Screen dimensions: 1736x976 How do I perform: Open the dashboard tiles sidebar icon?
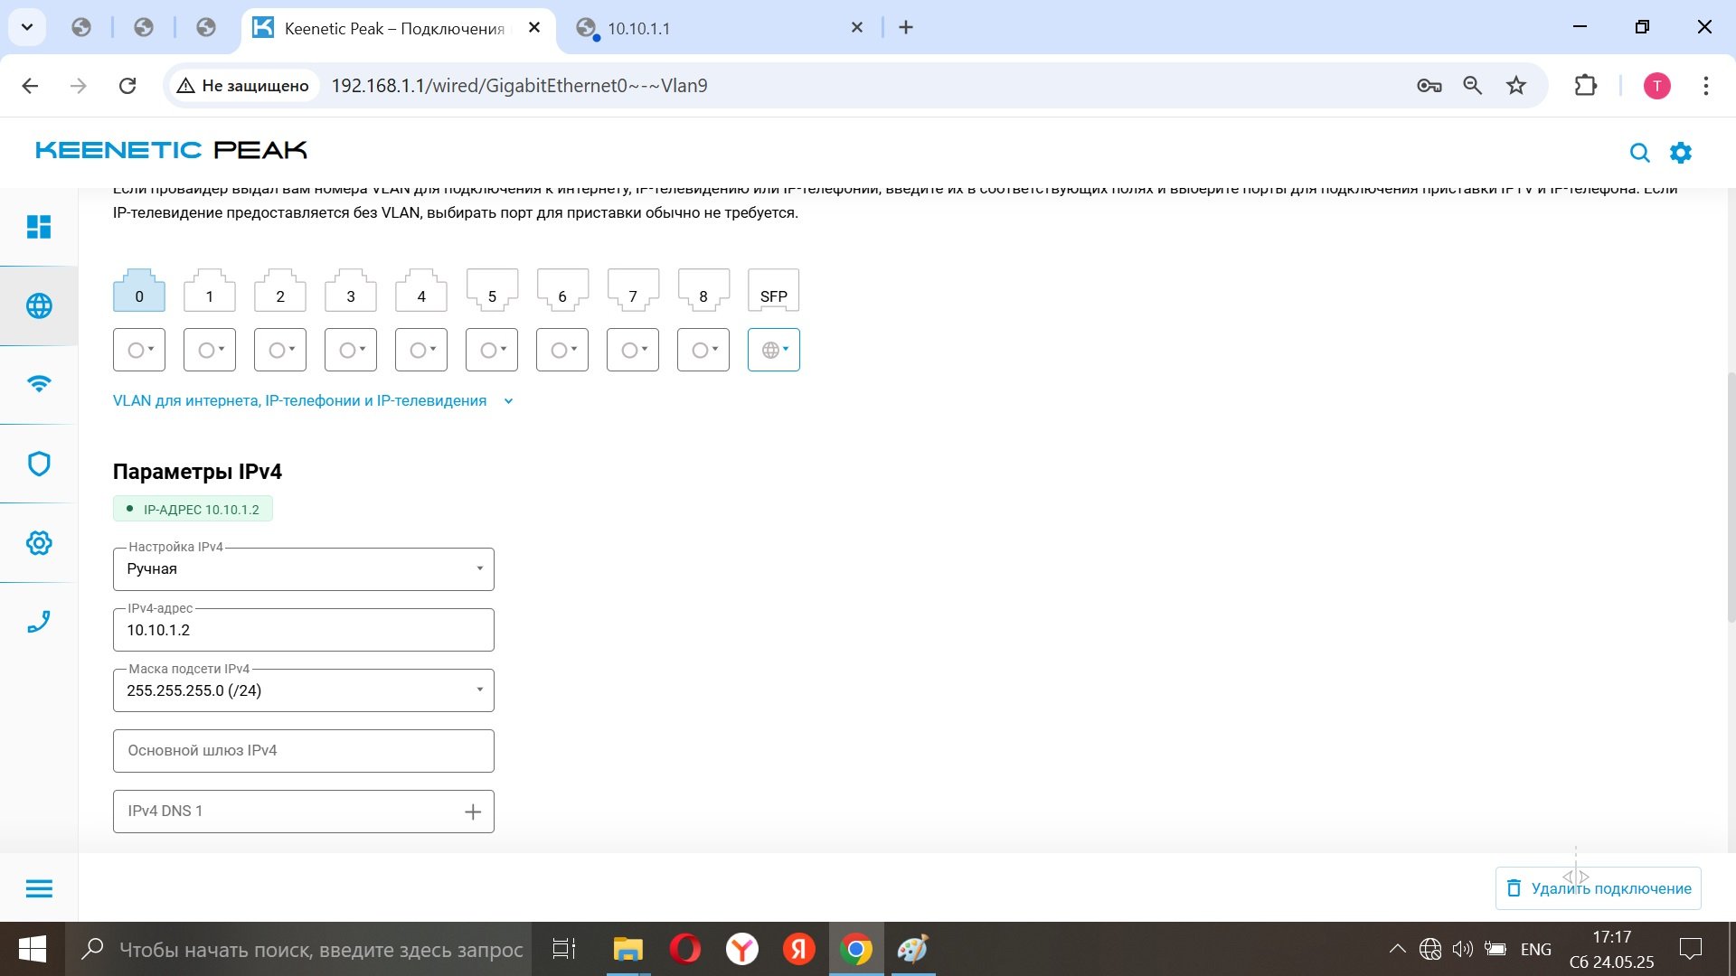[39, 227]
